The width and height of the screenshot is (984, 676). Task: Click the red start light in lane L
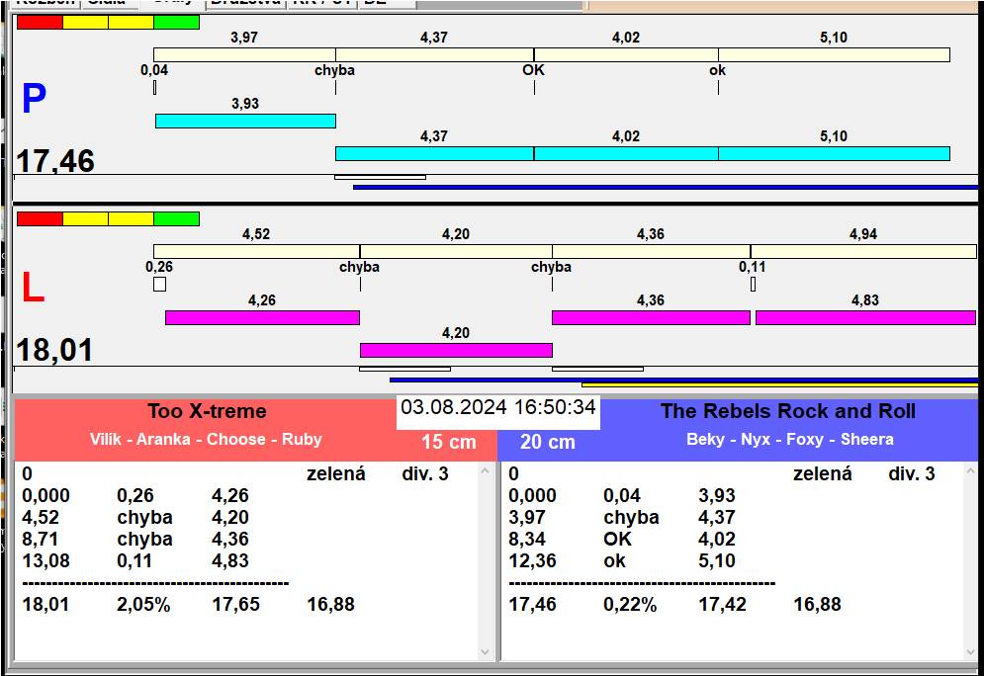41,218
